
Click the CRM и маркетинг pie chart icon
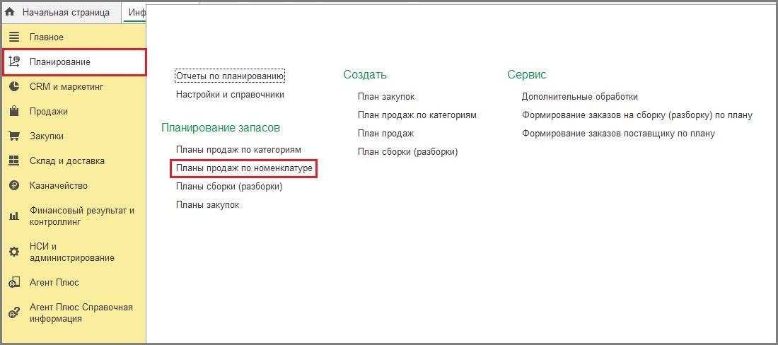14,87
